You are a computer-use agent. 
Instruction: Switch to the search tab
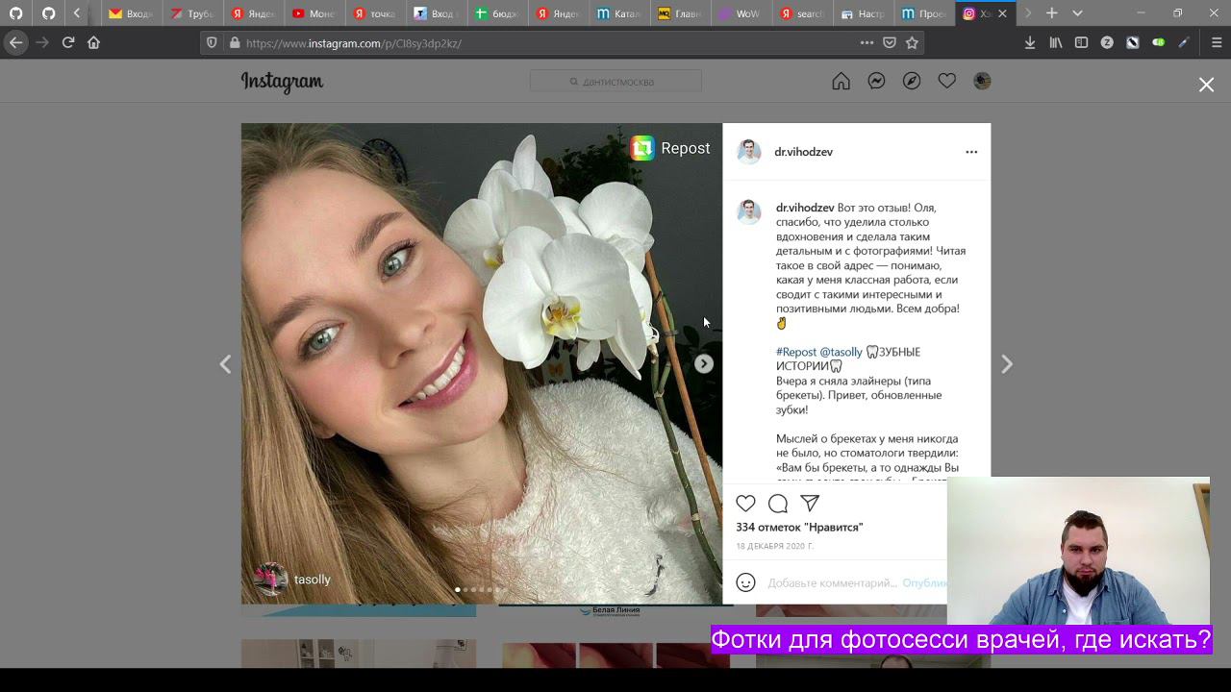click(x=800, y=13)
